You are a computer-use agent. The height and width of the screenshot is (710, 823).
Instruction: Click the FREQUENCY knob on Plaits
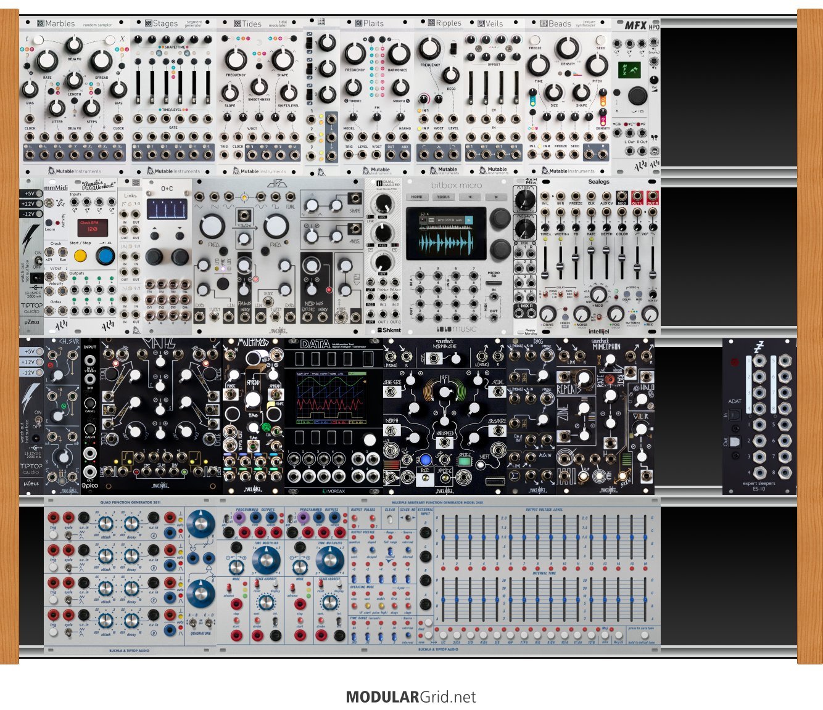click(x=355, y=53)
